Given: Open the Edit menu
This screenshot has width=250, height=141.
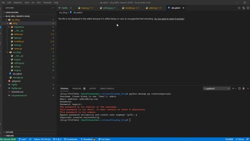Looking at the screenshot, I should coord(9,3).
